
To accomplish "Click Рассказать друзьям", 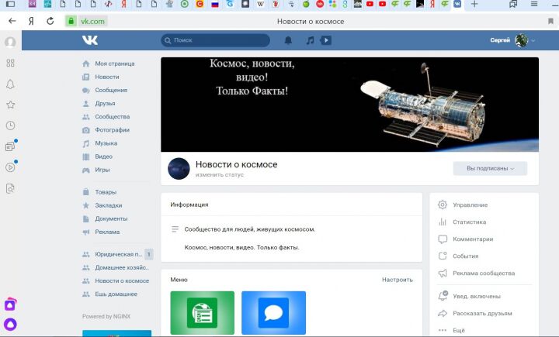I will tap(482, 314).
